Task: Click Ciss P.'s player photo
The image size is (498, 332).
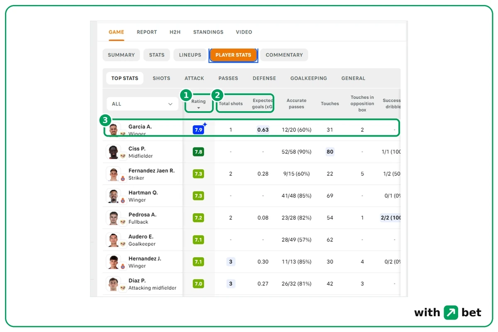Action: click(x=113, y=152)
